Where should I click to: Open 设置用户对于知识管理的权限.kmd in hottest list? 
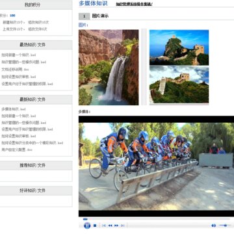tap(27, 84)
